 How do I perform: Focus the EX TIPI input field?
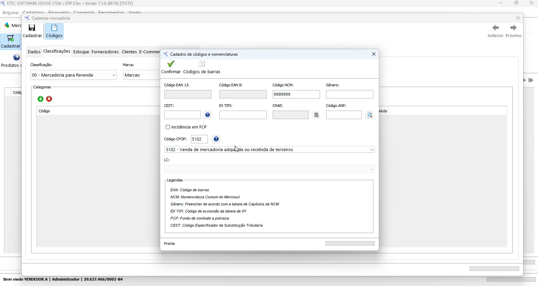coord(243,115)
